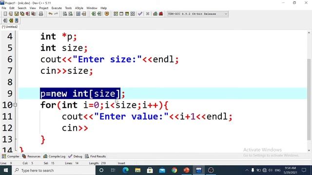The width and height of the screenshot is (312, 175).
Task: Open the Edit menu
Action: (12, 8)
